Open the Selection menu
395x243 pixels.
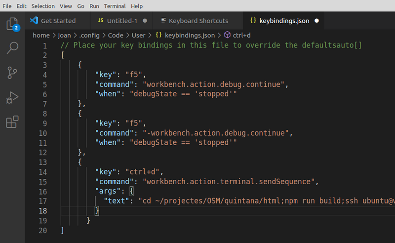43,6
